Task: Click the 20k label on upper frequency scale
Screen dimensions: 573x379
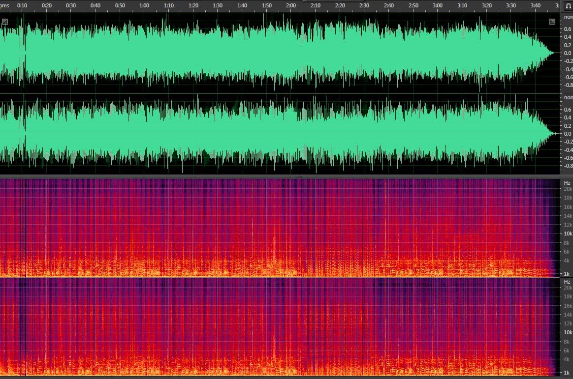Action: (x=568, y=189)
